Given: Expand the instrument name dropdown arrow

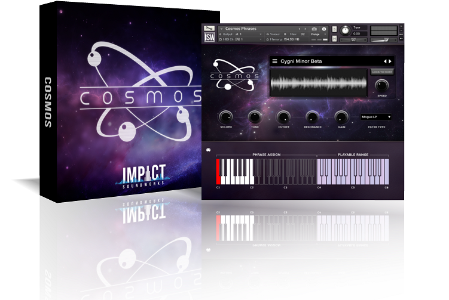Looking at the screenshot, I should (x=221, y=29).
